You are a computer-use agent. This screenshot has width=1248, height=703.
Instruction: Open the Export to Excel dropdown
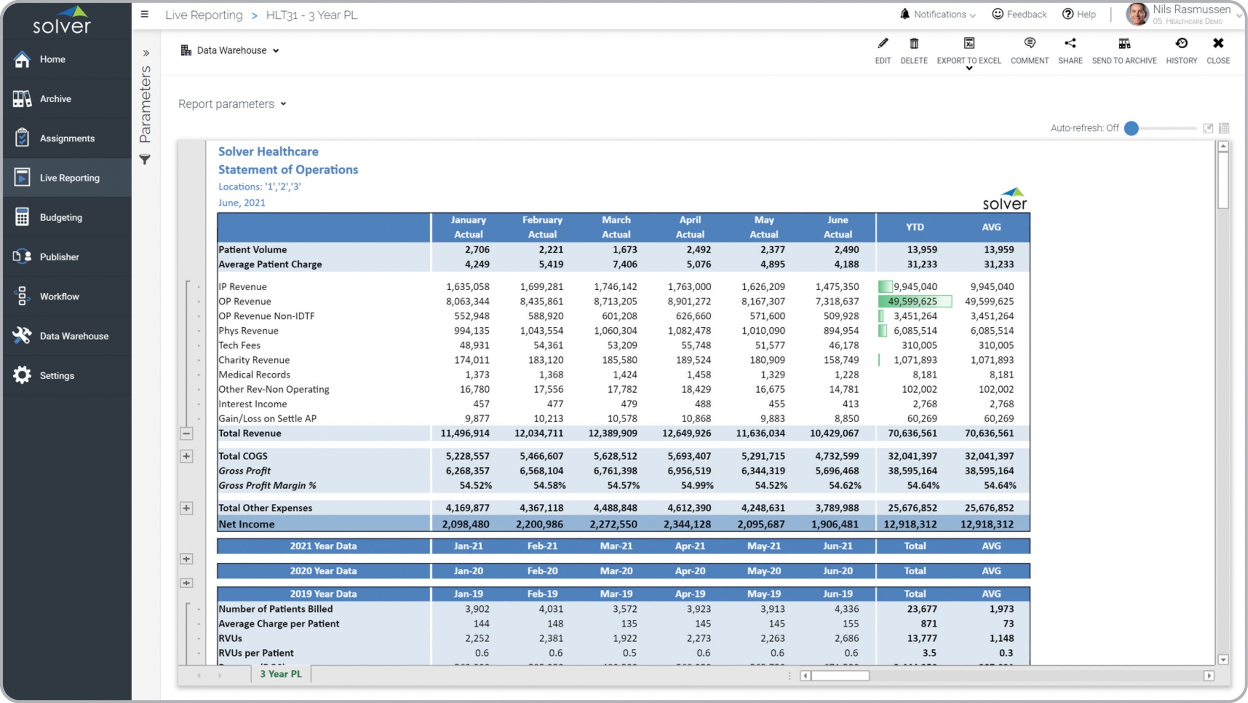[969, 68]
